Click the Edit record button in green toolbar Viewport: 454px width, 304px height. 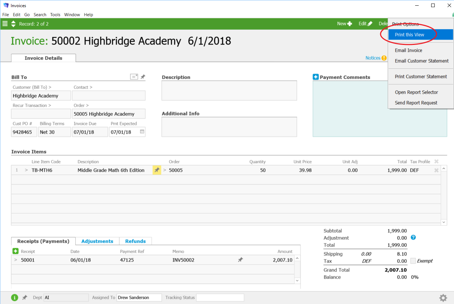tap(366, 24)
